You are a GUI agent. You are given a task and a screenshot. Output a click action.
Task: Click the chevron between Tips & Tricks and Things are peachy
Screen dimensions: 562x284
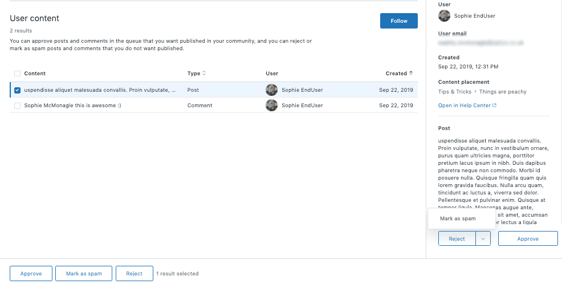click(x=475, y=92)
